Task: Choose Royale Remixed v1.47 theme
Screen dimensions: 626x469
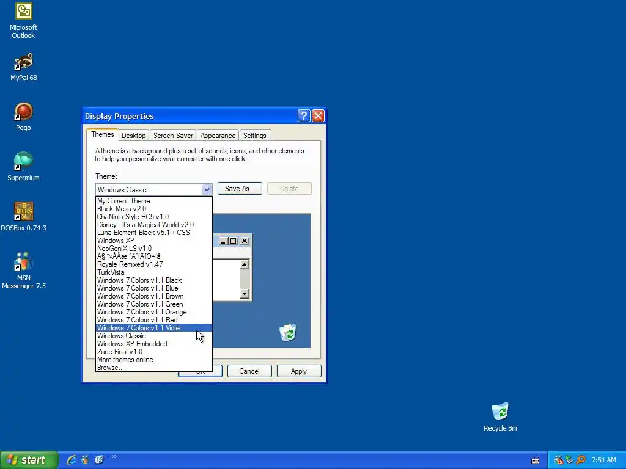Action: pyautogui.click(x=154, y=264)
